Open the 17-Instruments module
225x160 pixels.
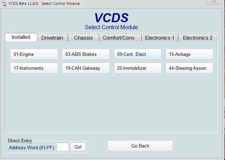(34, 68)
